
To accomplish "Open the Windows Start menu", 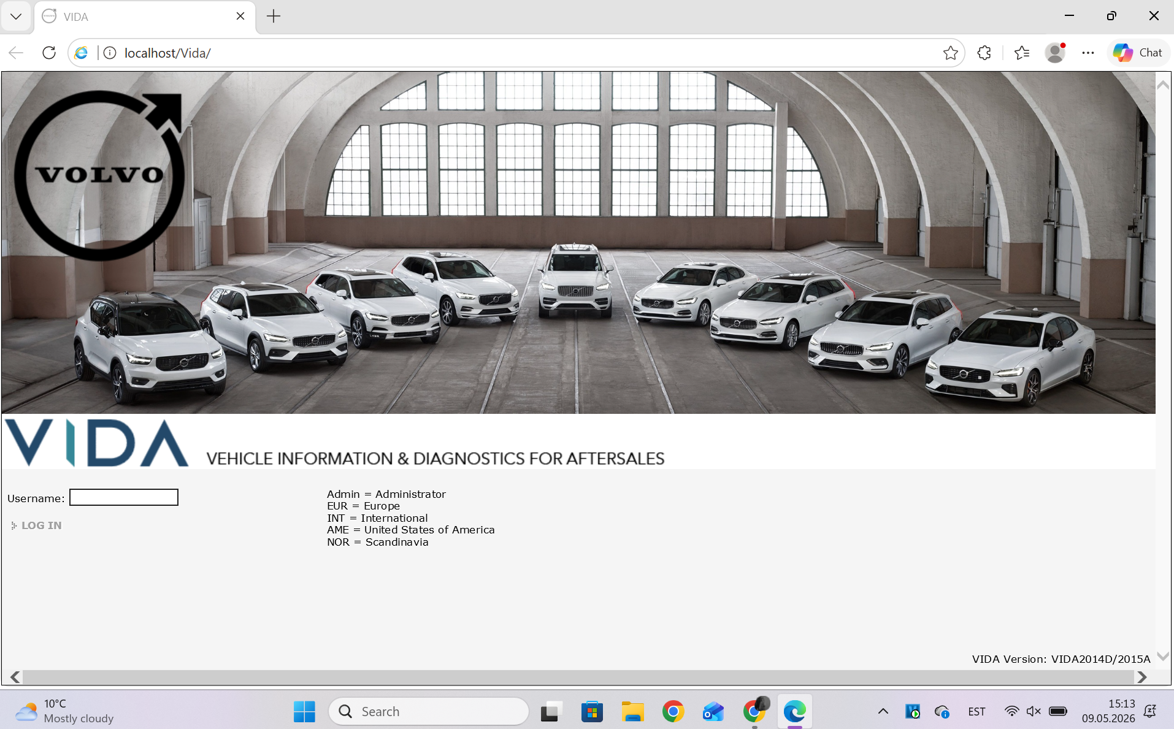I will click(x=304, y=711).
